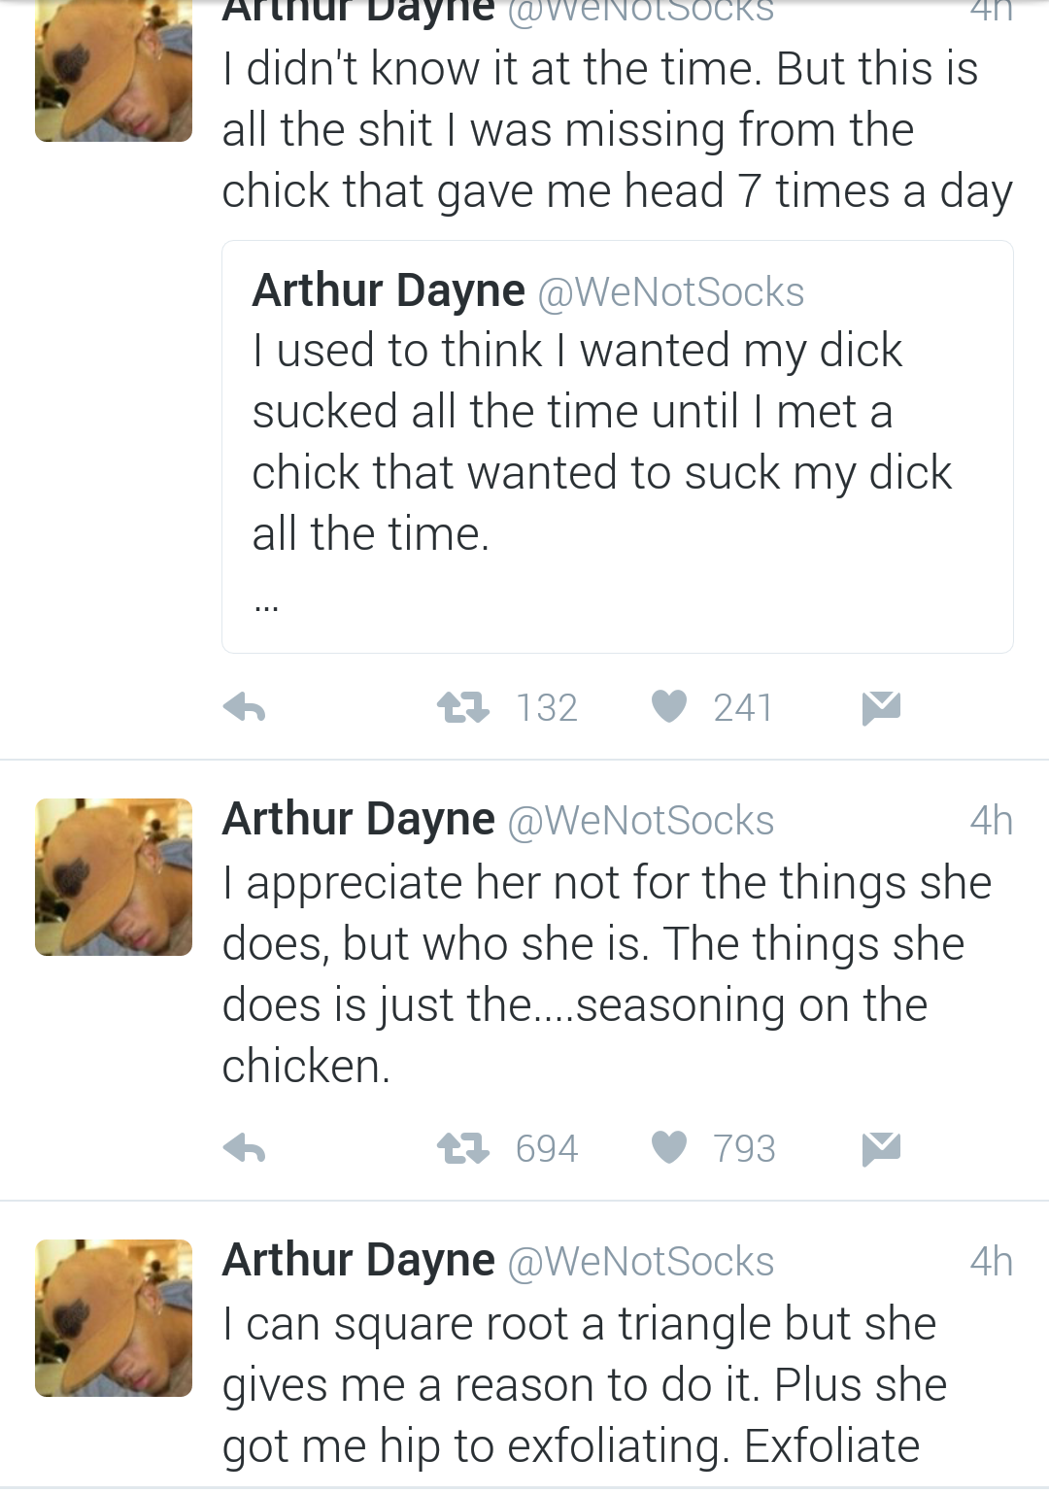
Task: Retweet the tweet with 132 retweets
Action: point(462,707)
